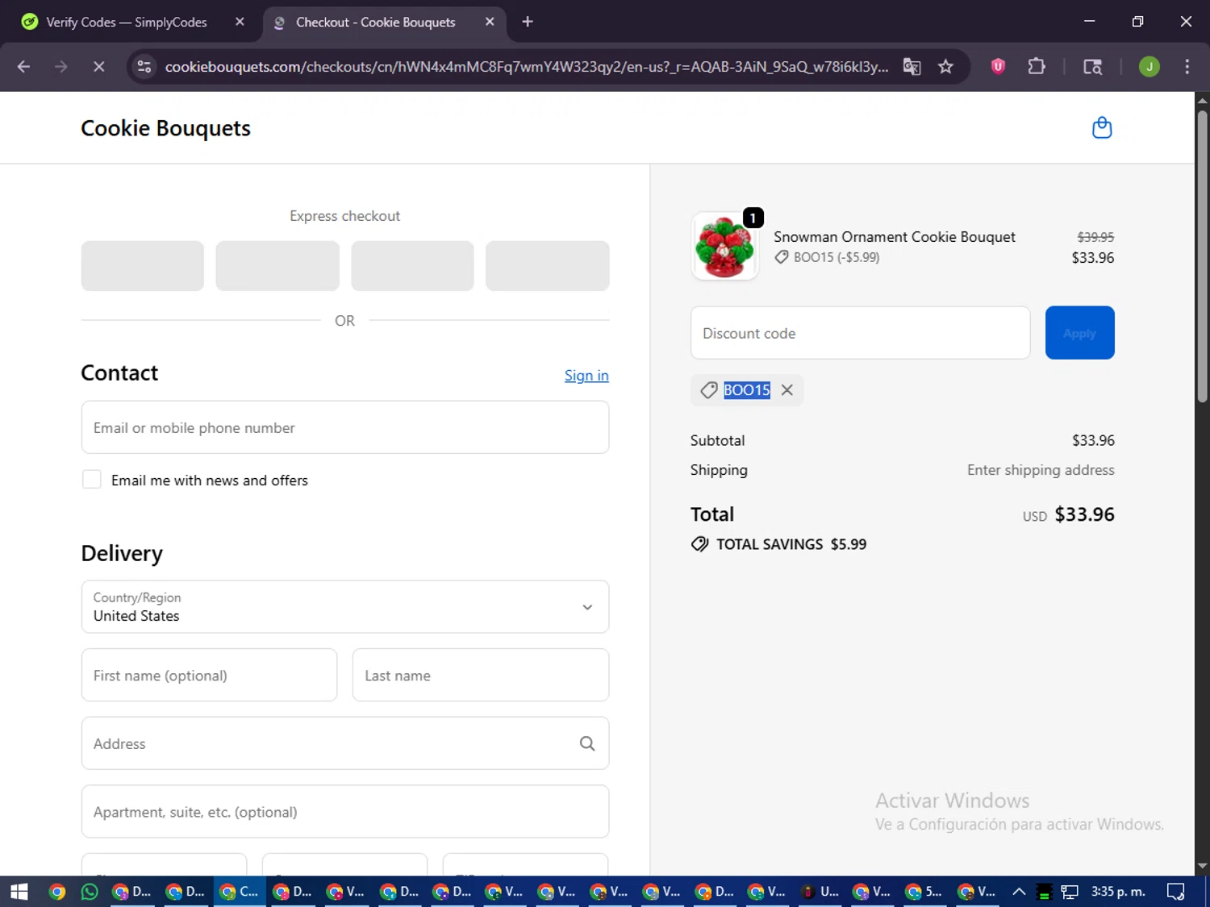
Task: Click the taskbar clock showing 3:35 p. m.
Action: (x=1118, y=892)
